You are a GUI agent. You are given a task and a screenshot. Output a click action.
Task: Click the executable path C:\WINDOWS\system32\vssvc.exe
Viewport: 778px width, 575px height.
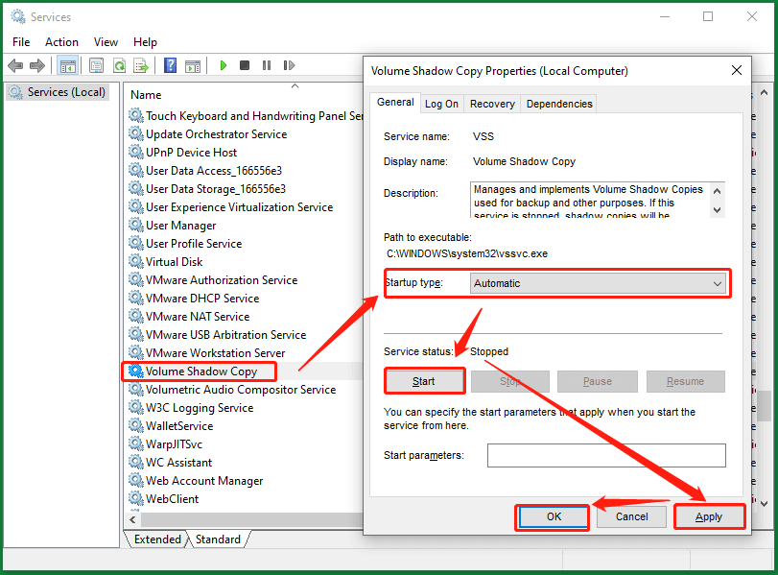[x=467, y=253]
